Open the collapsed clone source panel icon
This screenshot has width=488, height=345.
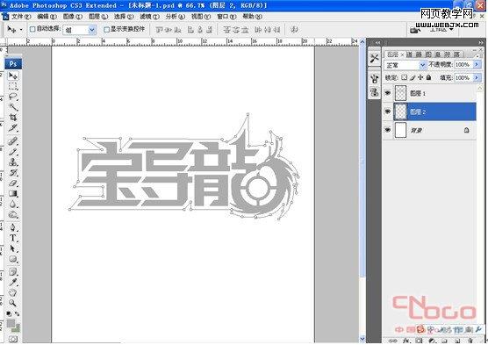pyautogui.click(x=375, y=92)
